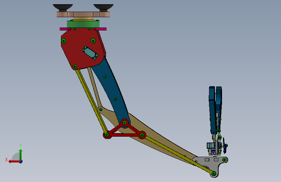Pick the green screw at triangle left vertex
The width and height of the screenshot is (281, 182).
[107, 135]
